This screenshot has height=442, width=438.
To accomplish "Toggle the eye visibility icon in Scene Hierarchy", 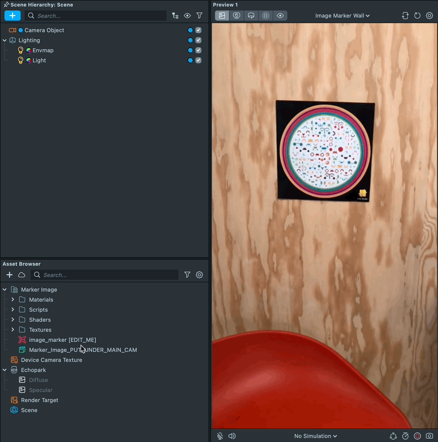I will coord(187,16).
